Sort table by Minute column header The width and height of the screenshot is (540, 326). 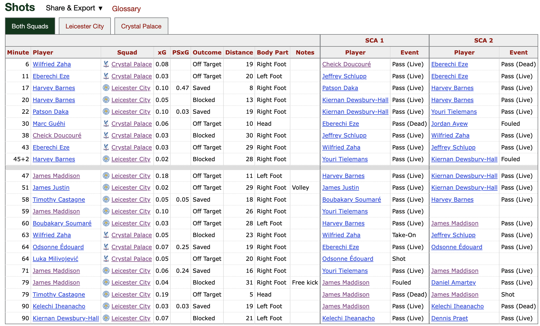[x=18, y=52]
